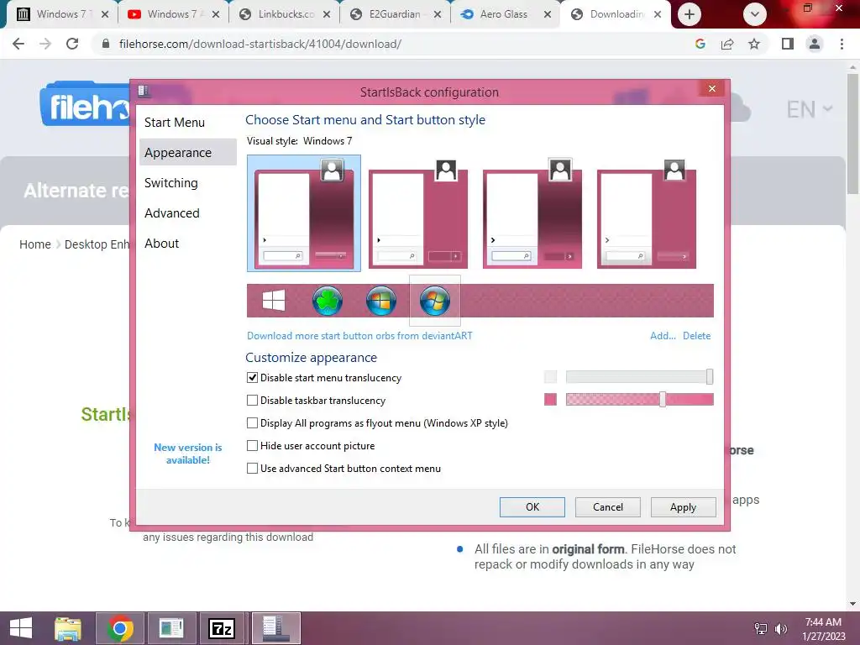Check Hide user account picture
This screenshot has width=860, height=645.
coord(252,445)
